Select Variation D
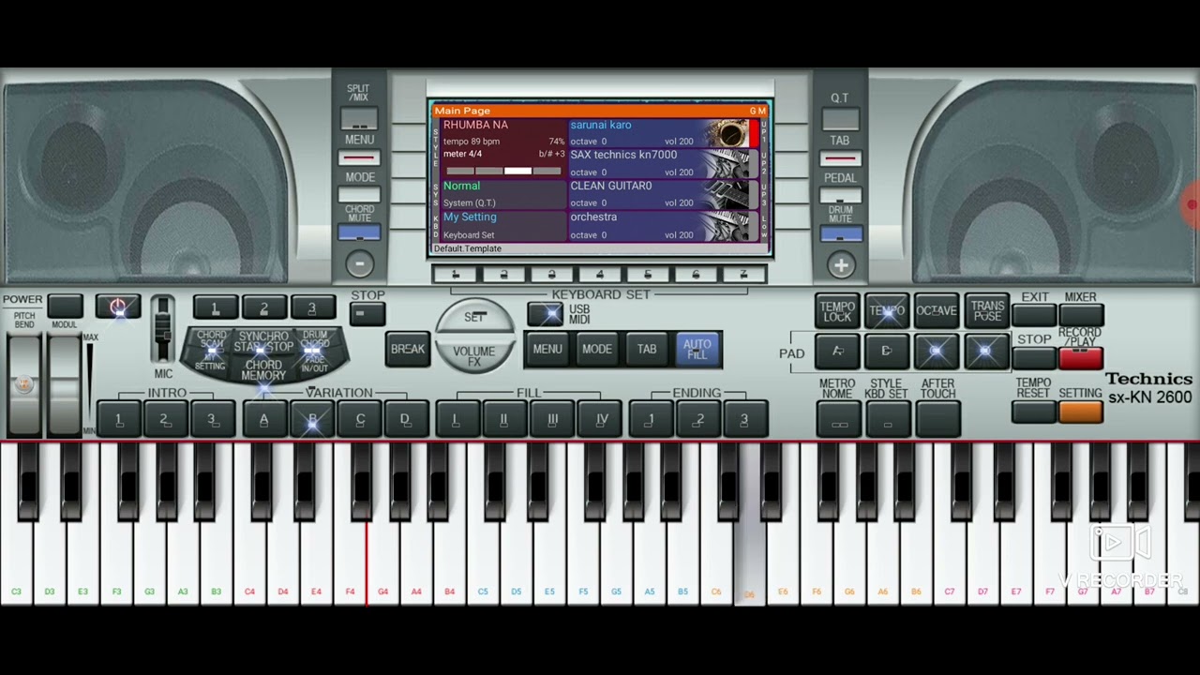Screen dimensions: 1200x675 pyautogui.click(x=406, y=419)
